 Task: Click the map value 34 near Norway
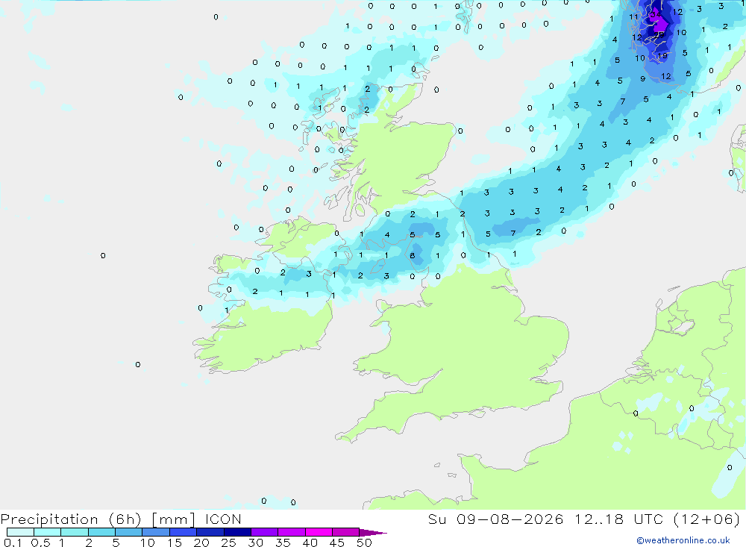coord(656,14)
